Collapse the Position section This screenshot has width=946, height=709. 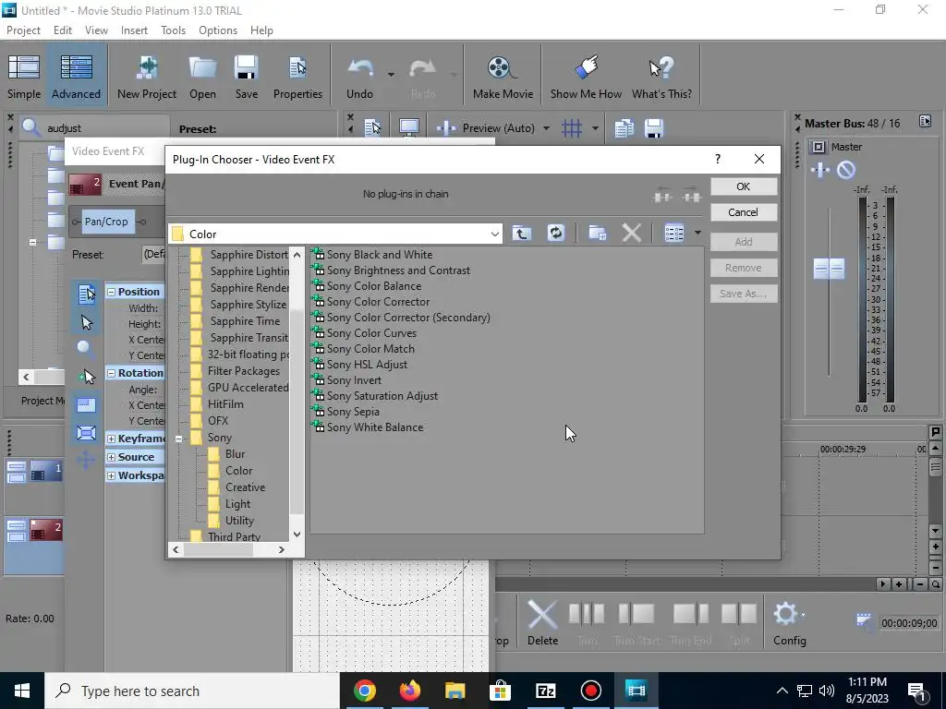[x=111, y=292]
